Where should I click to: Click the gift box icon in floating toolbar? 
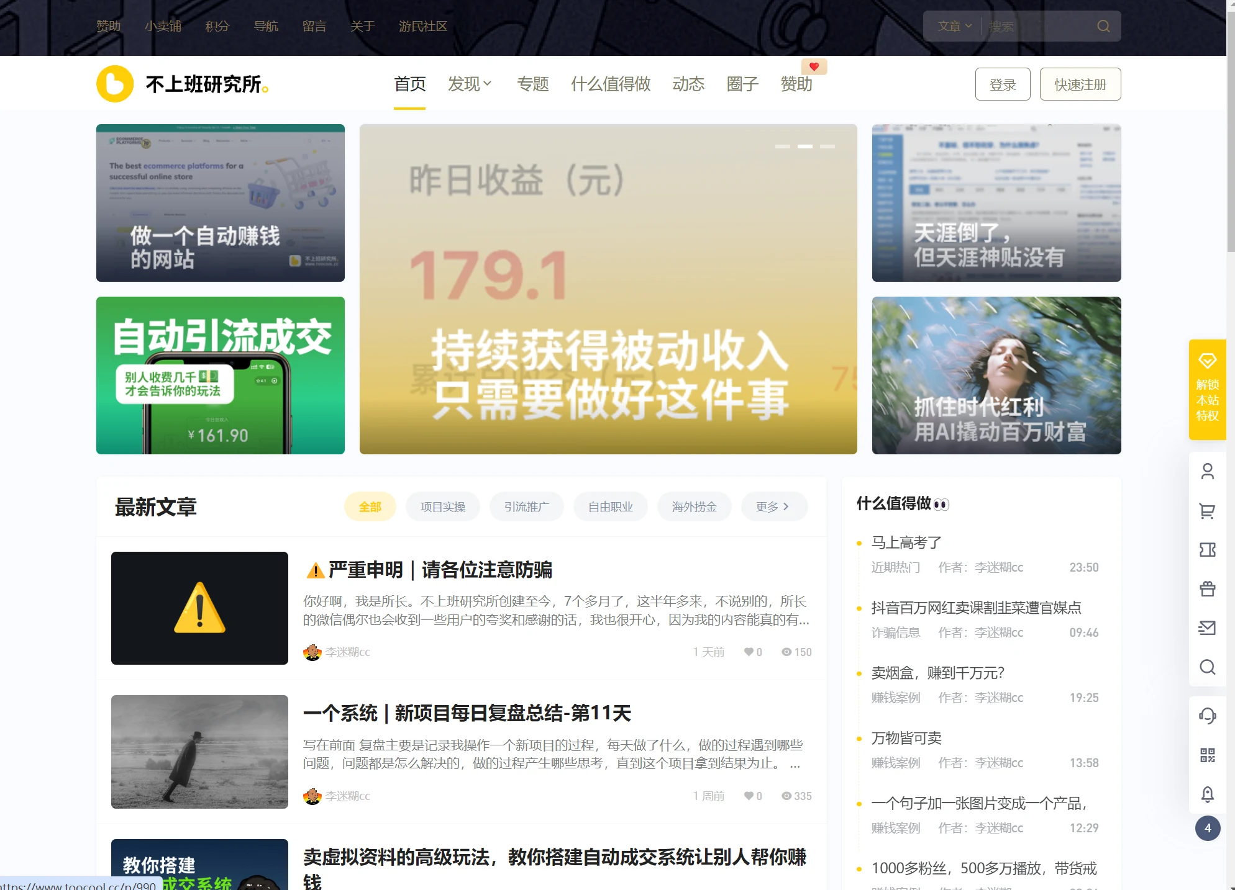click(x=1207, y=588)
